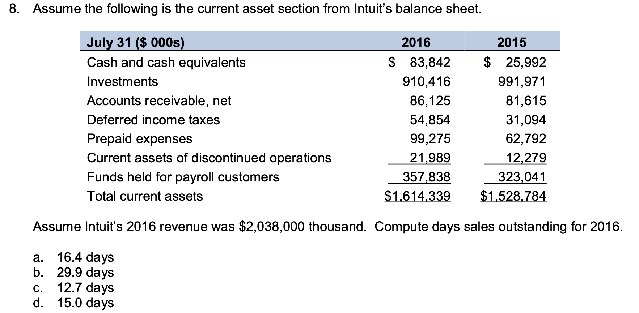This screenshot has width=639, height=313.
Task: Click the 2016 payroll funds value 357,838
Action: coord(427,177)
